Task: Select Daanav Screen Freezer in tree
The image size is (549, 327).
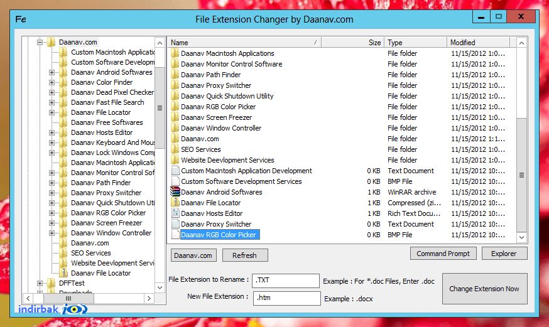Action: coord(106,223)
